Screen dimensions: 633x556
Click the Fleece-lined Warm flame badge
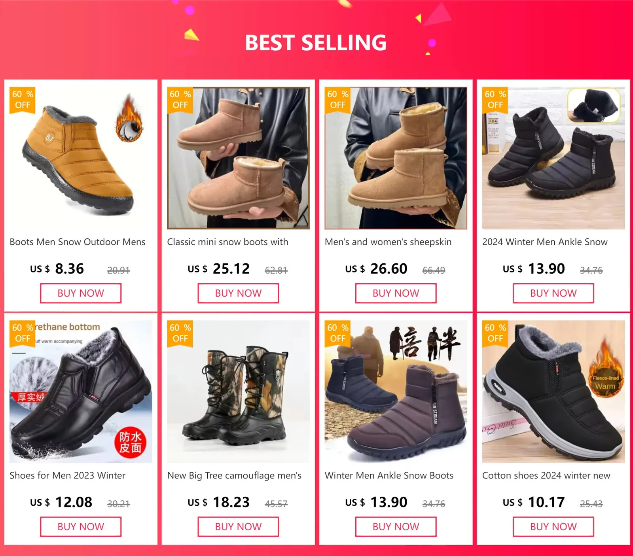pyautogui.click(x=605, y=372)
